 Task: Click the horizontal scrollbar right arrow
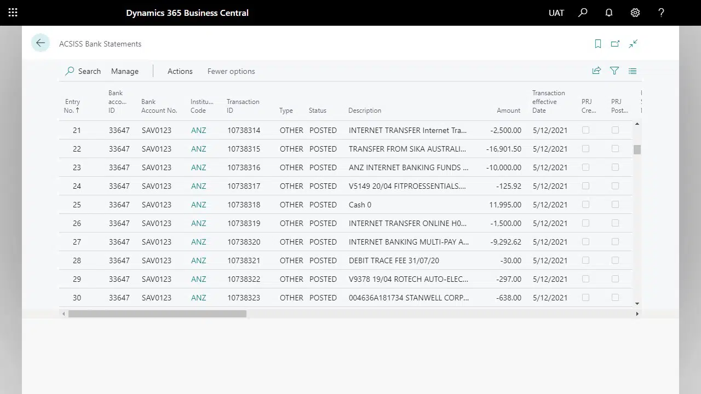pos(637,314)
